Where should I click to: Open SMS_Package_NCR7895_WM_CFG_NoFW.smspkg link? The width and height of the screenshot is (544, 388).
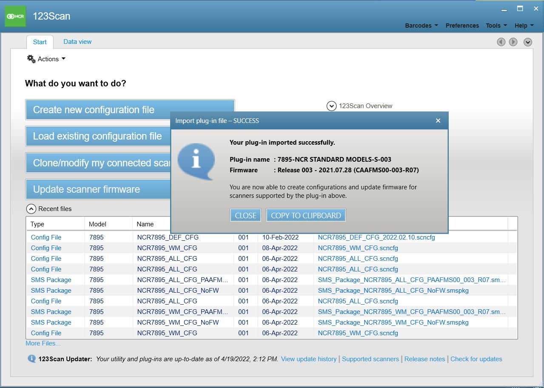(393, 322)
